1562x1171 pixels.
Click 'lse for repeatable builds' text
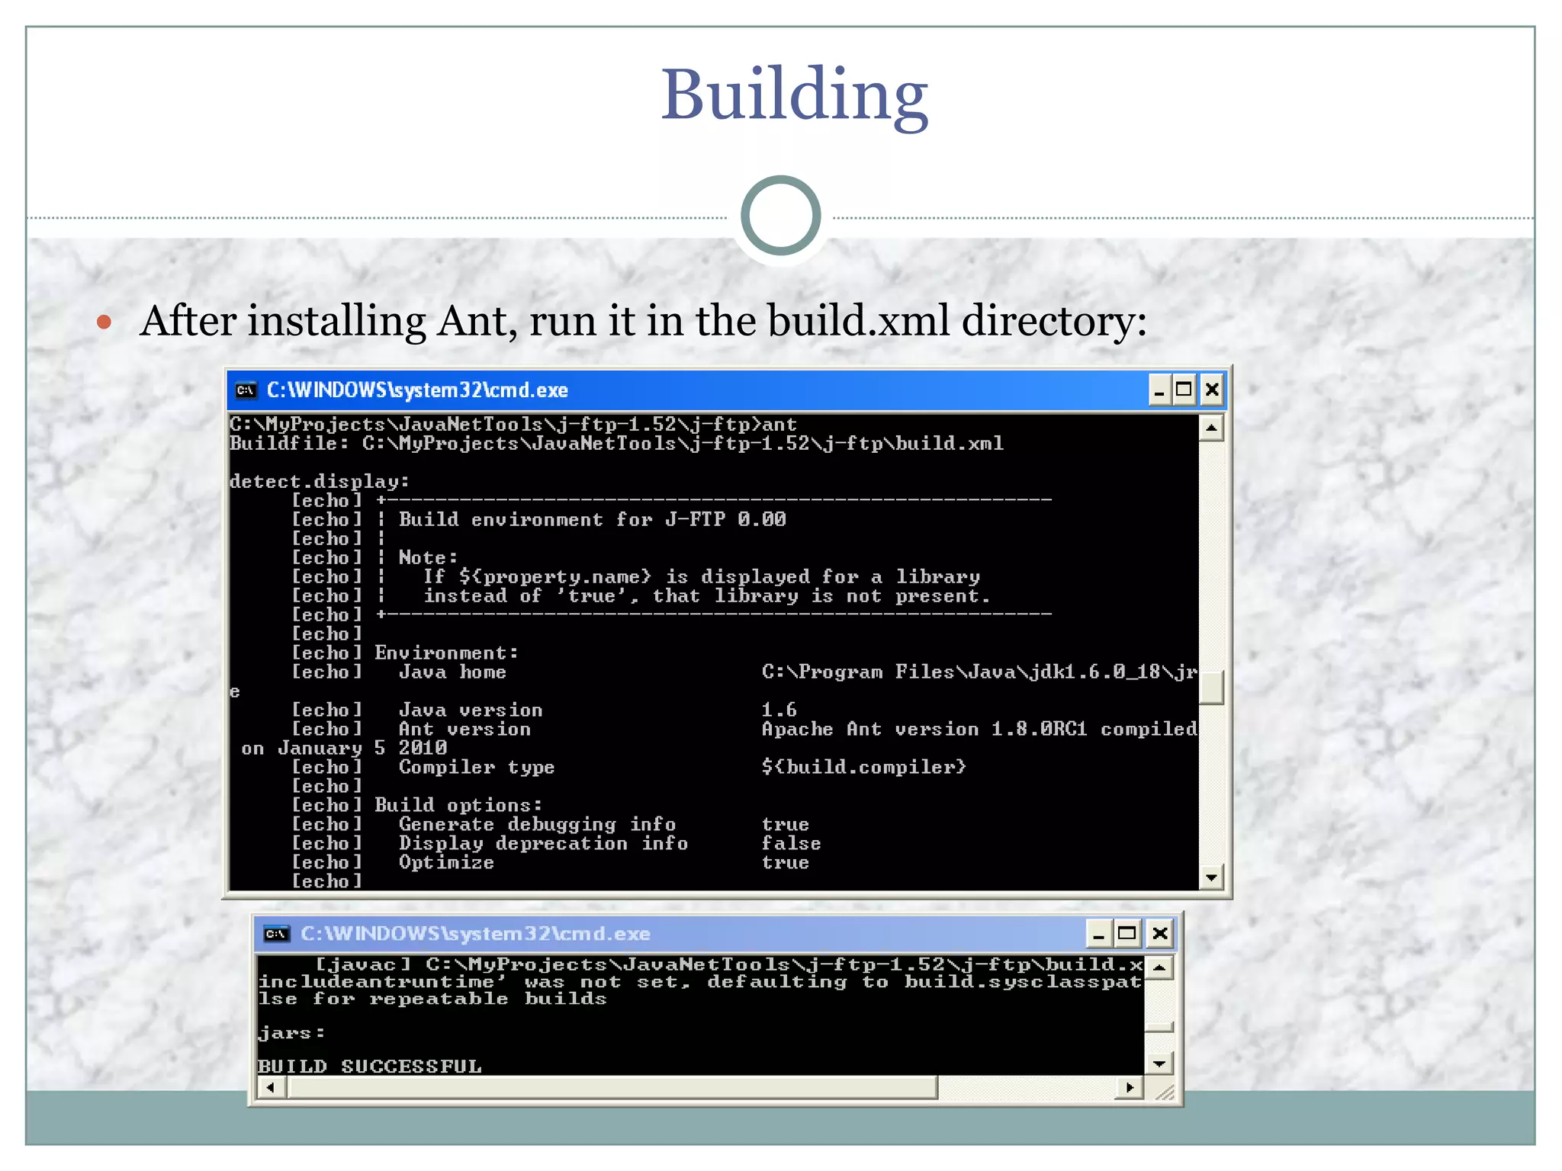tap(432, 999)
